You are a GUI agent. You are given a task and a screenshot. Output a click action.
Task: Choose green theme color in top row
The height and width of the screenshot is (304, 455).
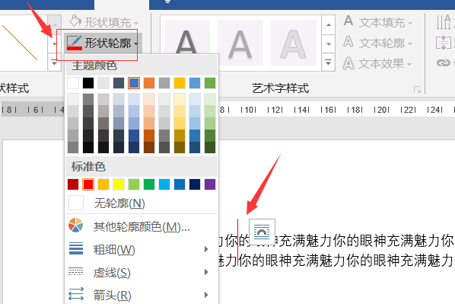click(210, 83)
